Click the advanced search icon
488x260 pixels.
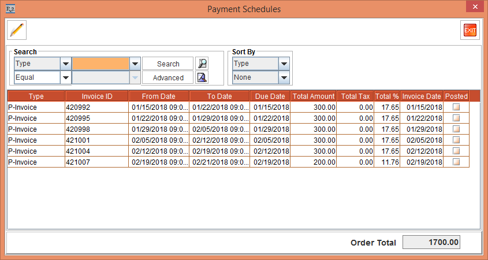click(202, 77)
